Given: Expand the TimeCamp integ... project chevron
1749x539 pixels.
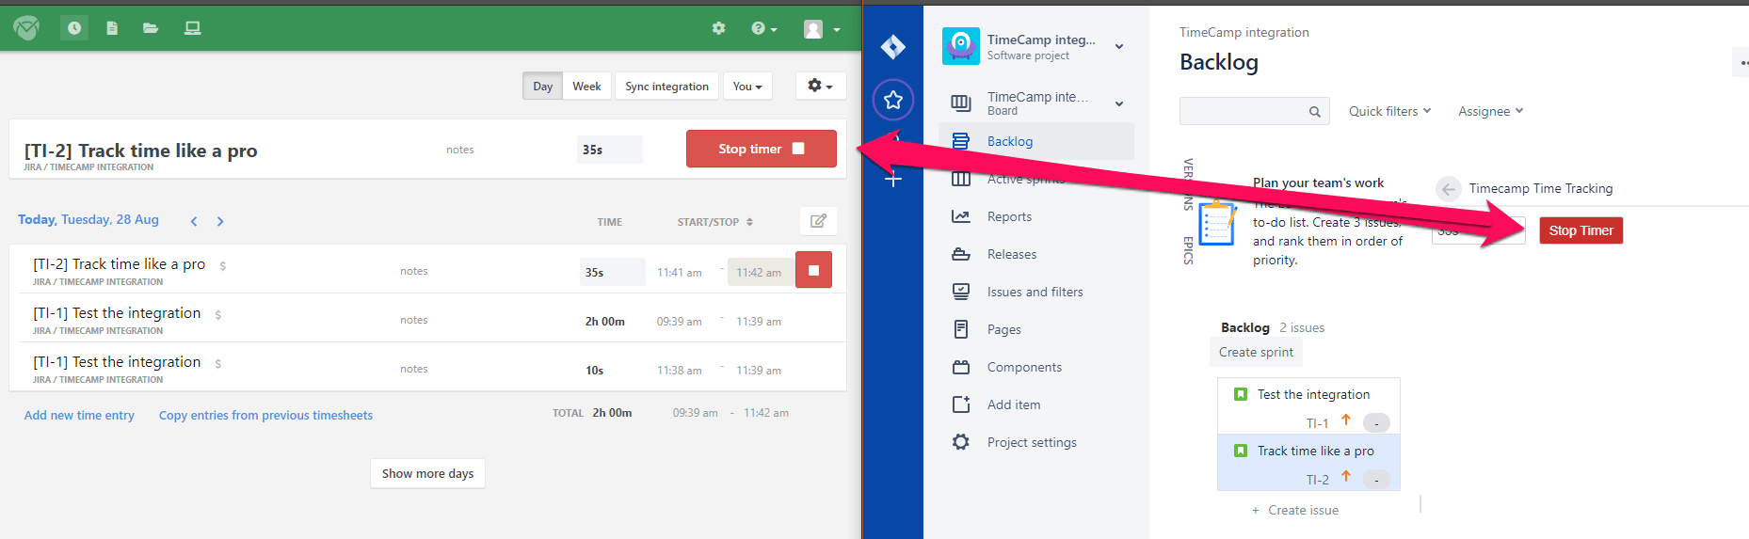Looking at the screenshot, I should click(x=1119, y=47).
